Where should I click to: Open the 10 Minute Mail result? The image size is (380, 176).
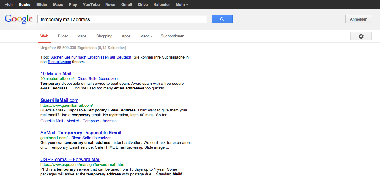point(56,73)
